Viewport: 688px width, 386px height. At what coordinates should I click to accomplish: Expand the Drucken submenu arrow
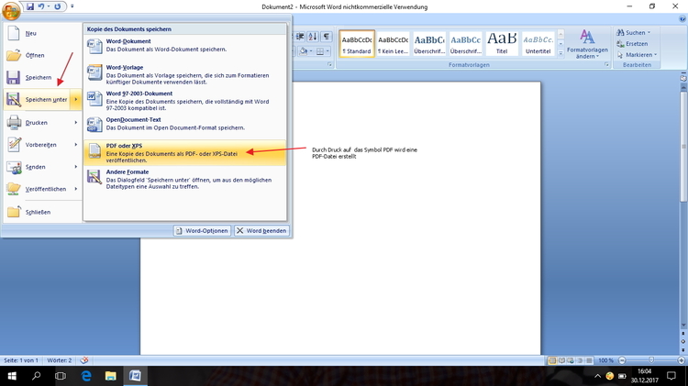[76, 122]
